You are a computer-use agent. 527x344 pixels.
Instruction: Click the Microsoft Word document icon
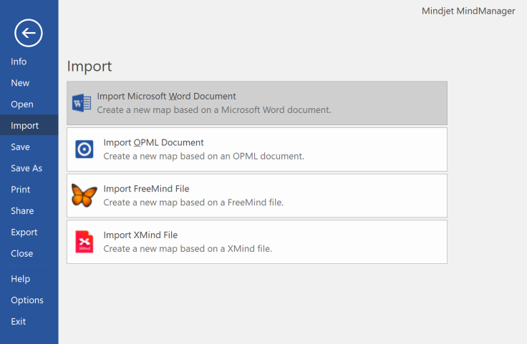coord(82,103)
